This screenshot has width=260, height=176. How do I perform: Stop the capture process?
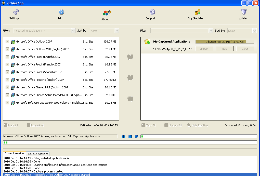tap(130, 136)
